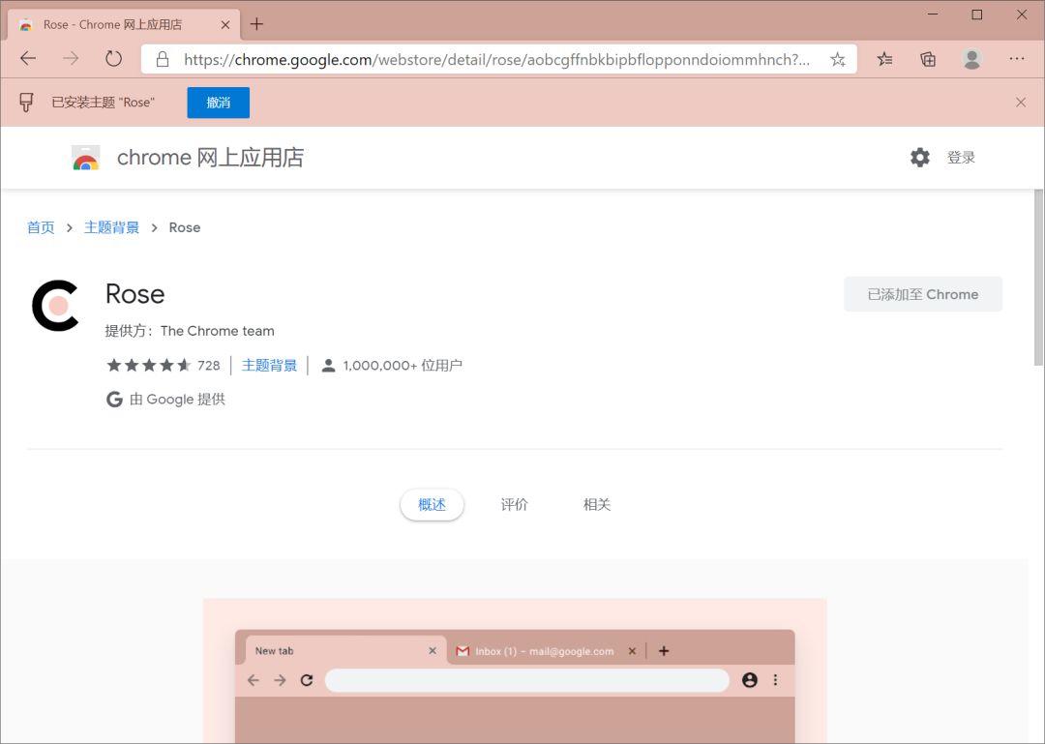The image size is (1045, 744).
Task: Go back using the browser back arrow
Action: pyautogui.click(x=28, y=59)
